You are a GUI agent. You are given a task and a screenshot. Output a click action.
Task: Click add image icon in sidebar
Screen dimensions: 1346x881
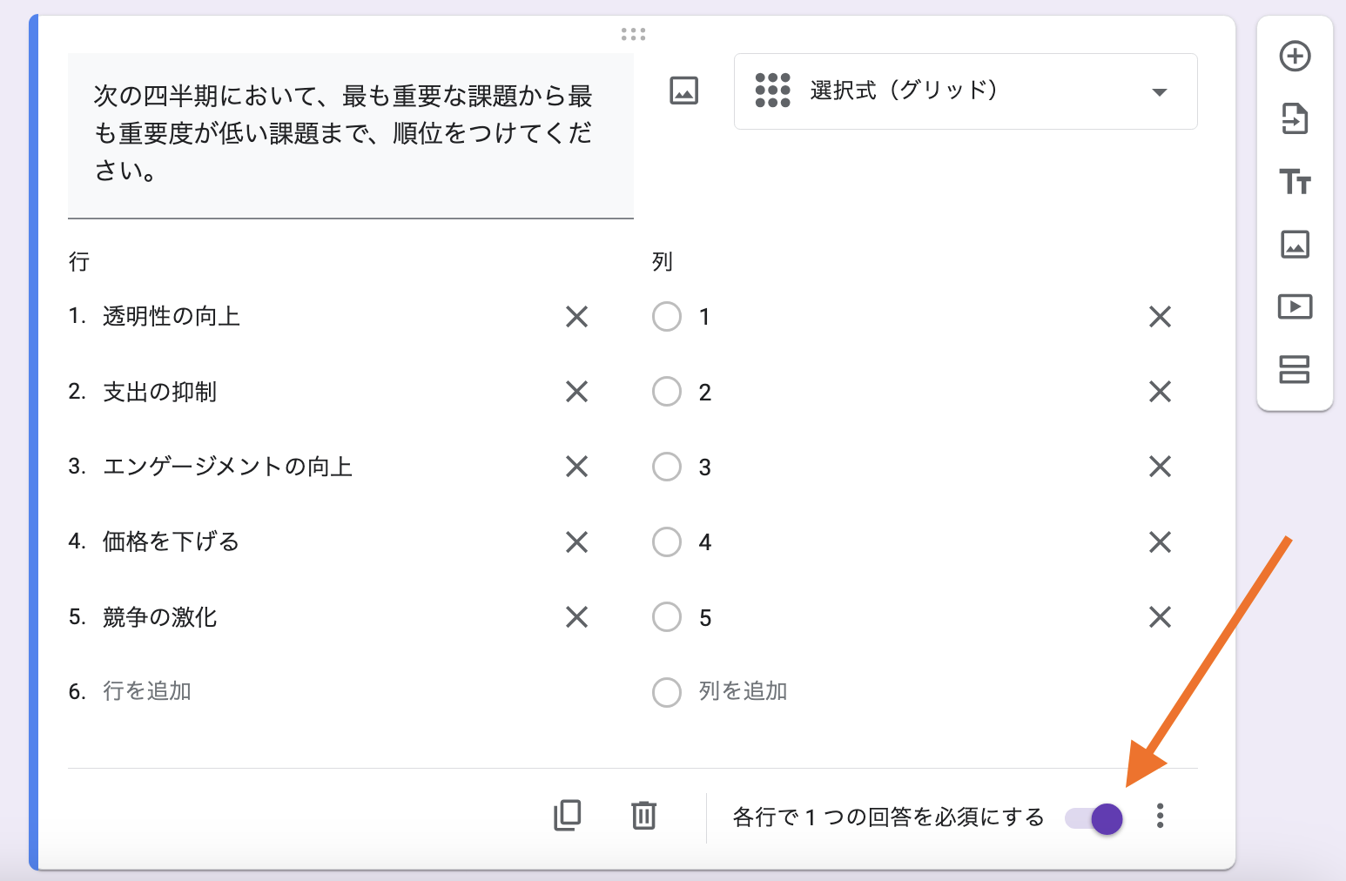point(1295,245)
